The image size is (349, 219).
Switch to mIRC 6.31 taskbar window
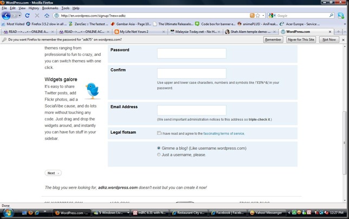(150, 213)
